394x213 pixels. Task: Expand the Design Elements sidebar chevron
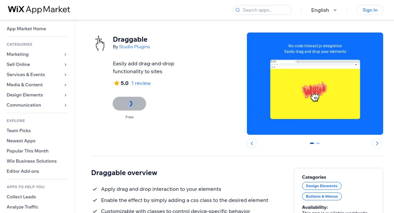tap(65, 95)
